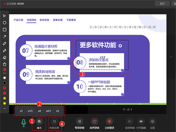176x132 pixels.
Task: Click the 放大 zoom-in magnifier icon
Action: (x=40, y=121)
